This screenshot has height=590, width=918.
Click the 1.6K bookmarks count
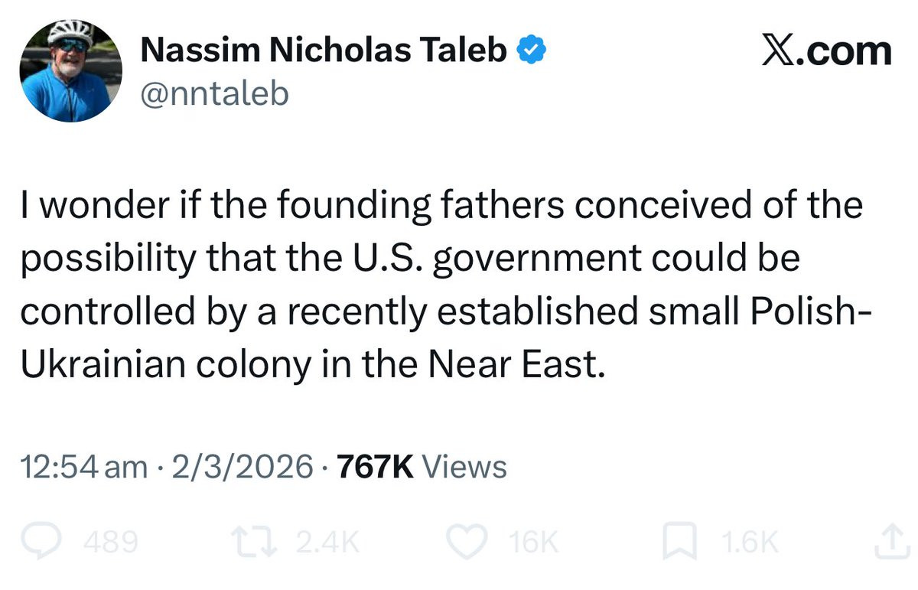tap(748, 543)
